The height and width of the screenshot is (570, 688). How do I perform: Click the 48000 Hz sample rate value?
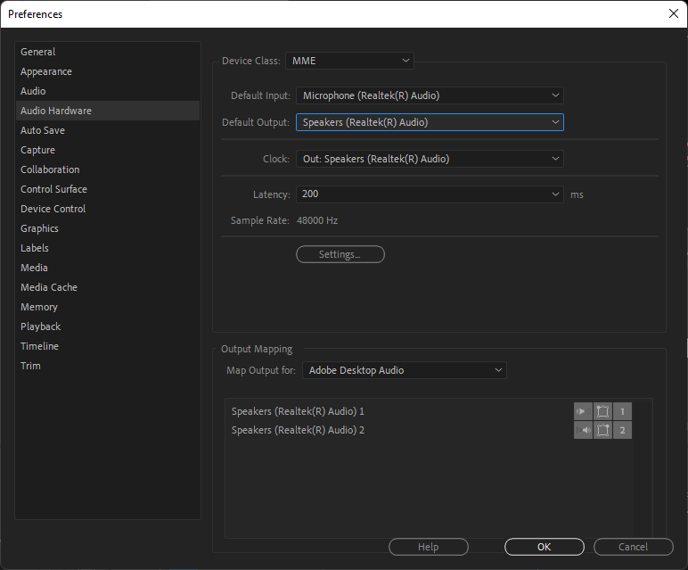317,220
